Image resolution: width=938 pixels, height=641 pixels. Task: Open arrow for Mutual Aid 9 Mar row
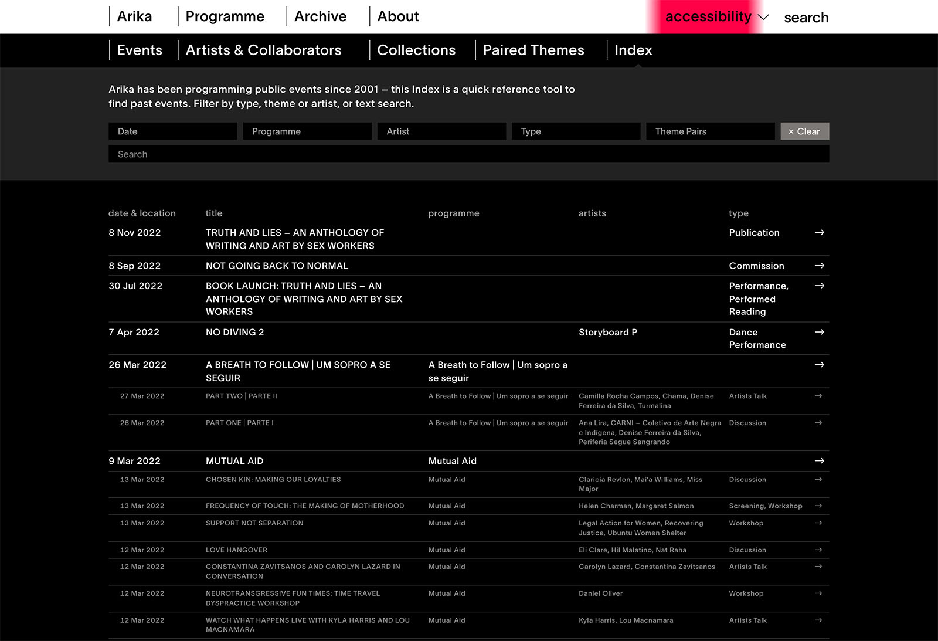coord(820,461)
